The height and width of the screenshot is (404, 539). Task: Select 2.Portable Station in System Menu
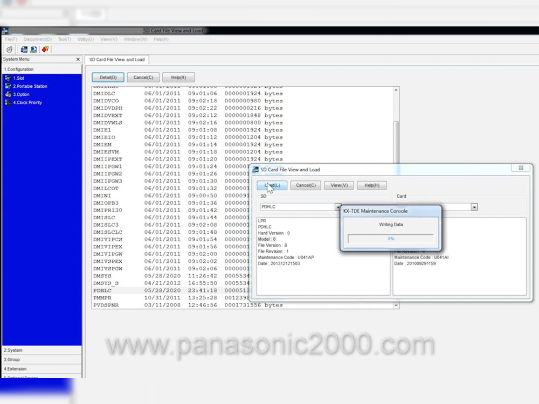point(30,86)
